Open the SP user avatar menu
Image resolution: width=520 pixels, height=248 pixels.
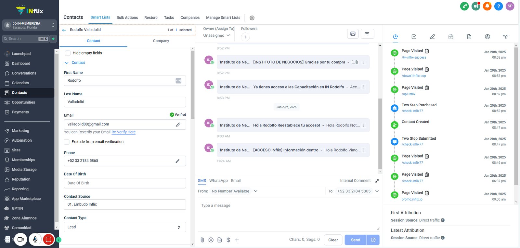pyautogui.click(x=510, y=6)
